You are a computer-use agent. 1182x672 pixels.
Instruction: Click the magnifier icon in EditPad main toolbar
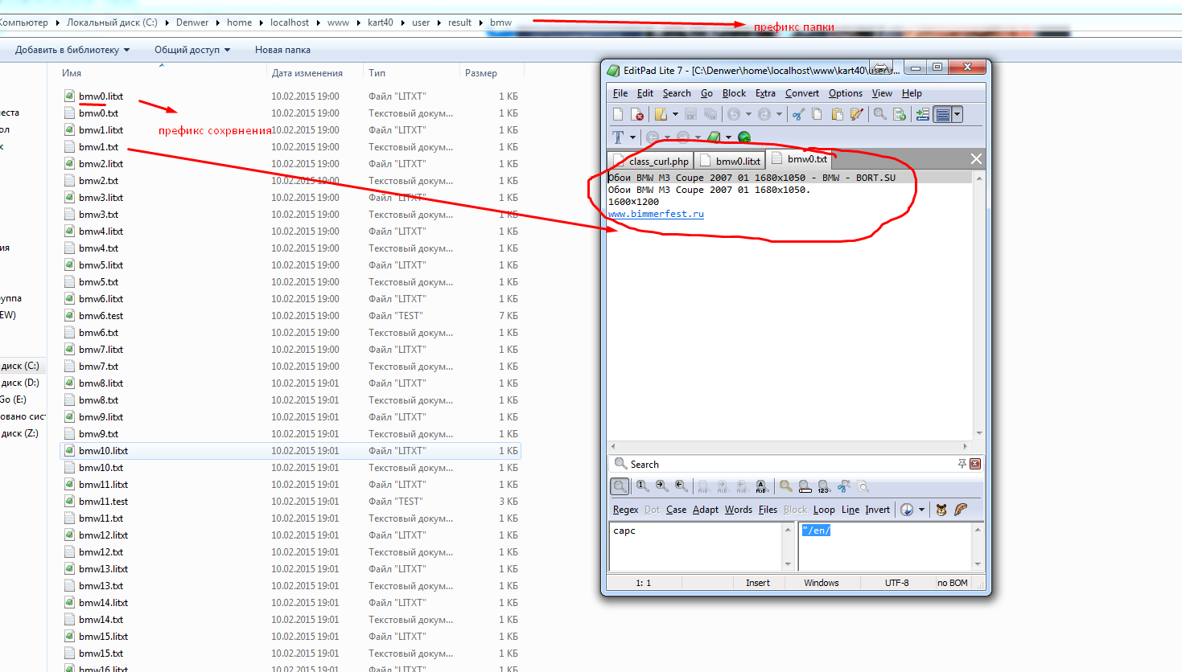[880, 114]
